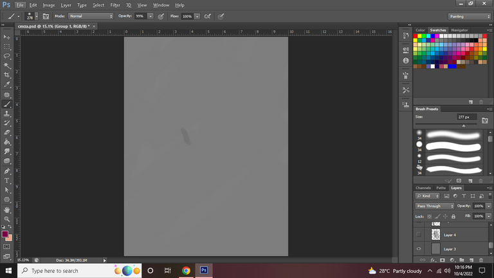
Task: Delete the selected layer with trash icon
Action: click(x=480, y=260)
